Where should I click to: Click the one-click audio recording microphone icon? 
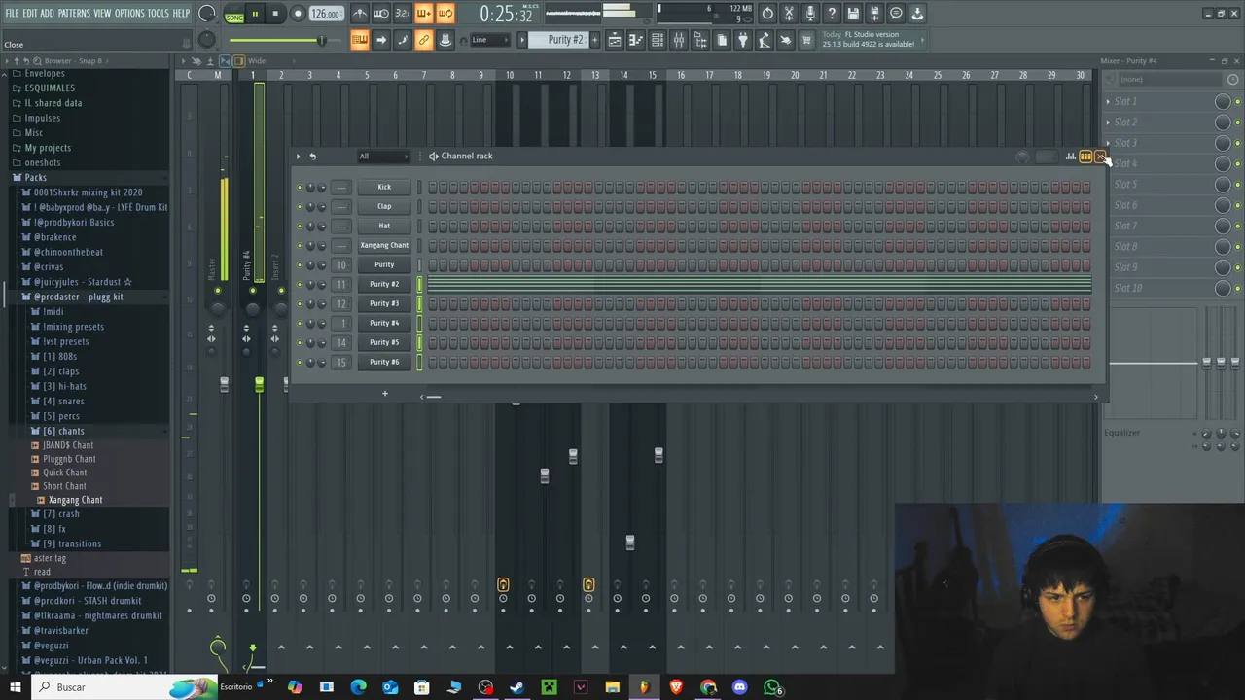[810, 14]
